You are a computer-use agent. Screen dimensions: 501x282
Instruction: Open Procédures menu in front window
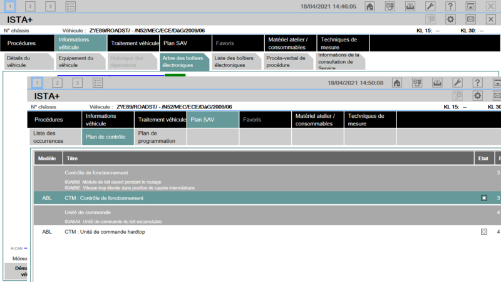pyautogui.click(x=54, y=120)
